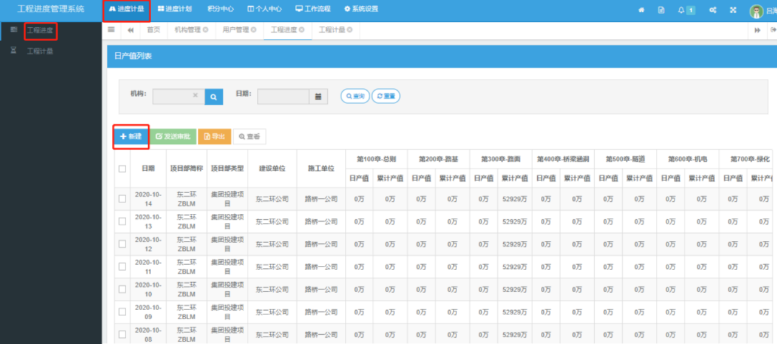Clear the 机构 field with its x icon
The width and height of the screenshot is (777, 344).
coord(195,95)
